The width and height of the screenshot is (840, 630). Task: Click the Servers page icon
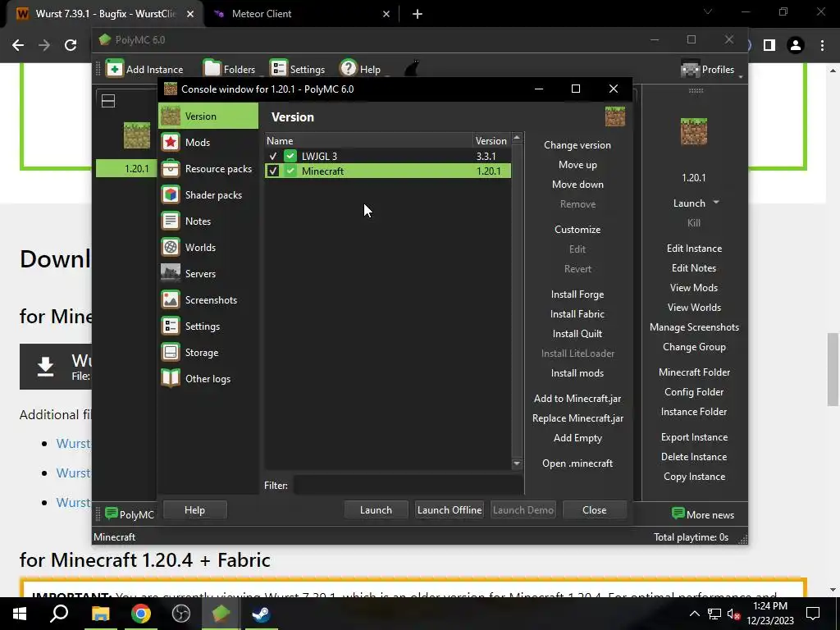(x=171, y=273)
